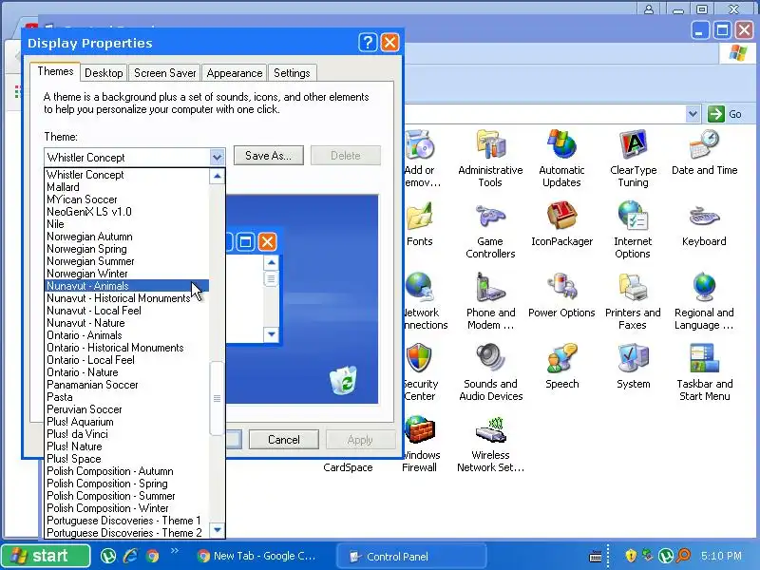The width and height of the screenshot is (760, 570).
Task: Click theme list scroll down arrow
Action: pyautogui.click(x=218, y=530)
